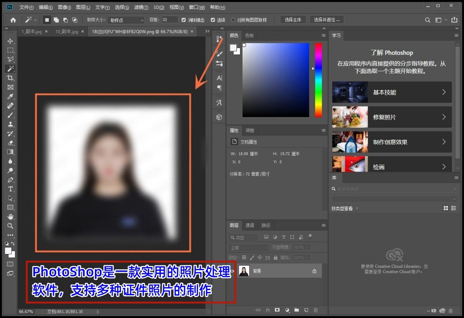Click the Create new layer icon

[x=306, y=310]
